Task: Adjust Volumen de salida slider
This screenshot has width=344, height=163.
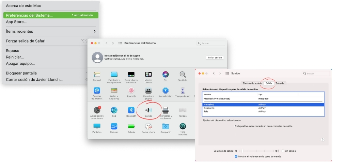Action: pyautogui.click(x=256, y=151)
